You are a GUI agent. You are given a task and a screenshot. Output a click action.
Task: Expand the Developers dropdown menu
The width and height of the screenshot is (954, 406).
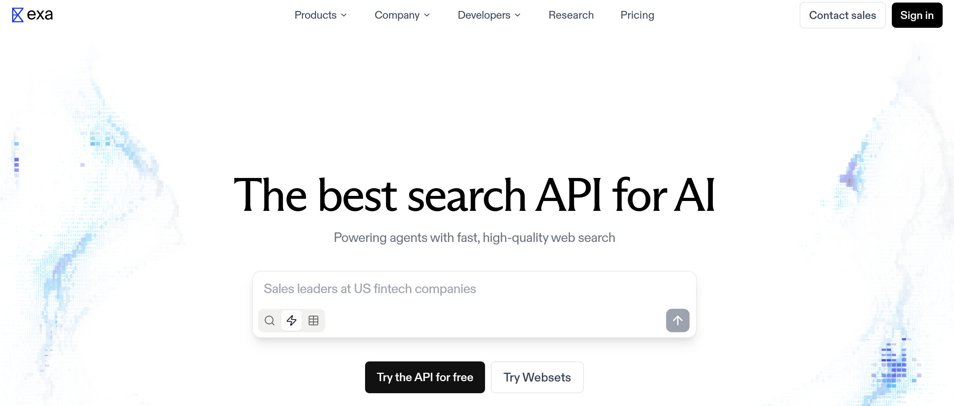484,15
